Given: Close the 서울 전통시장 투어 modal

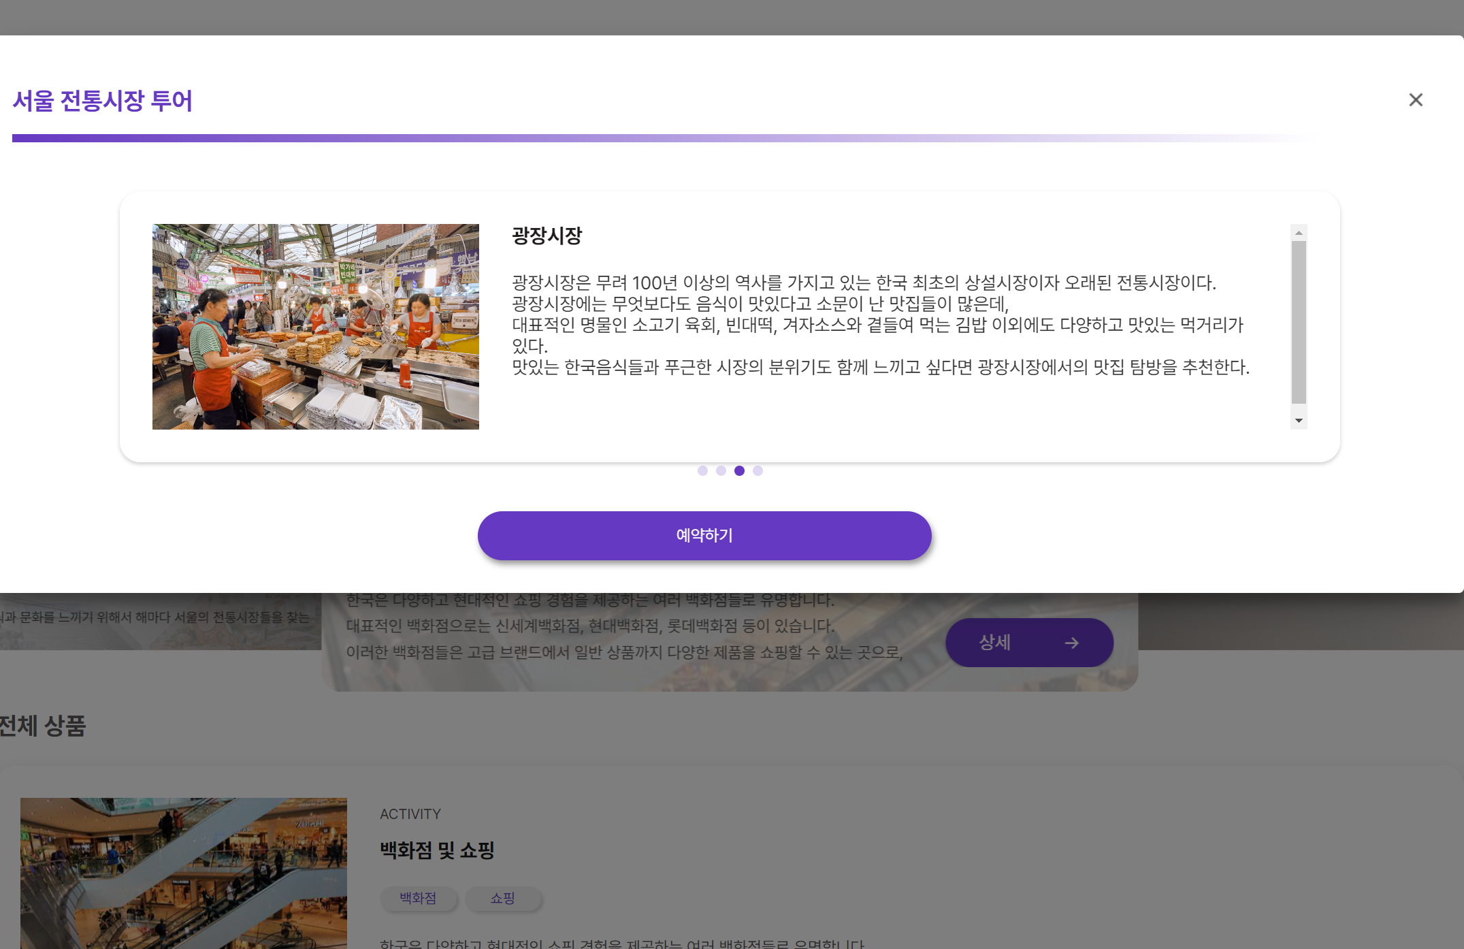Looking at the screenshot, I should (1416, 100).
